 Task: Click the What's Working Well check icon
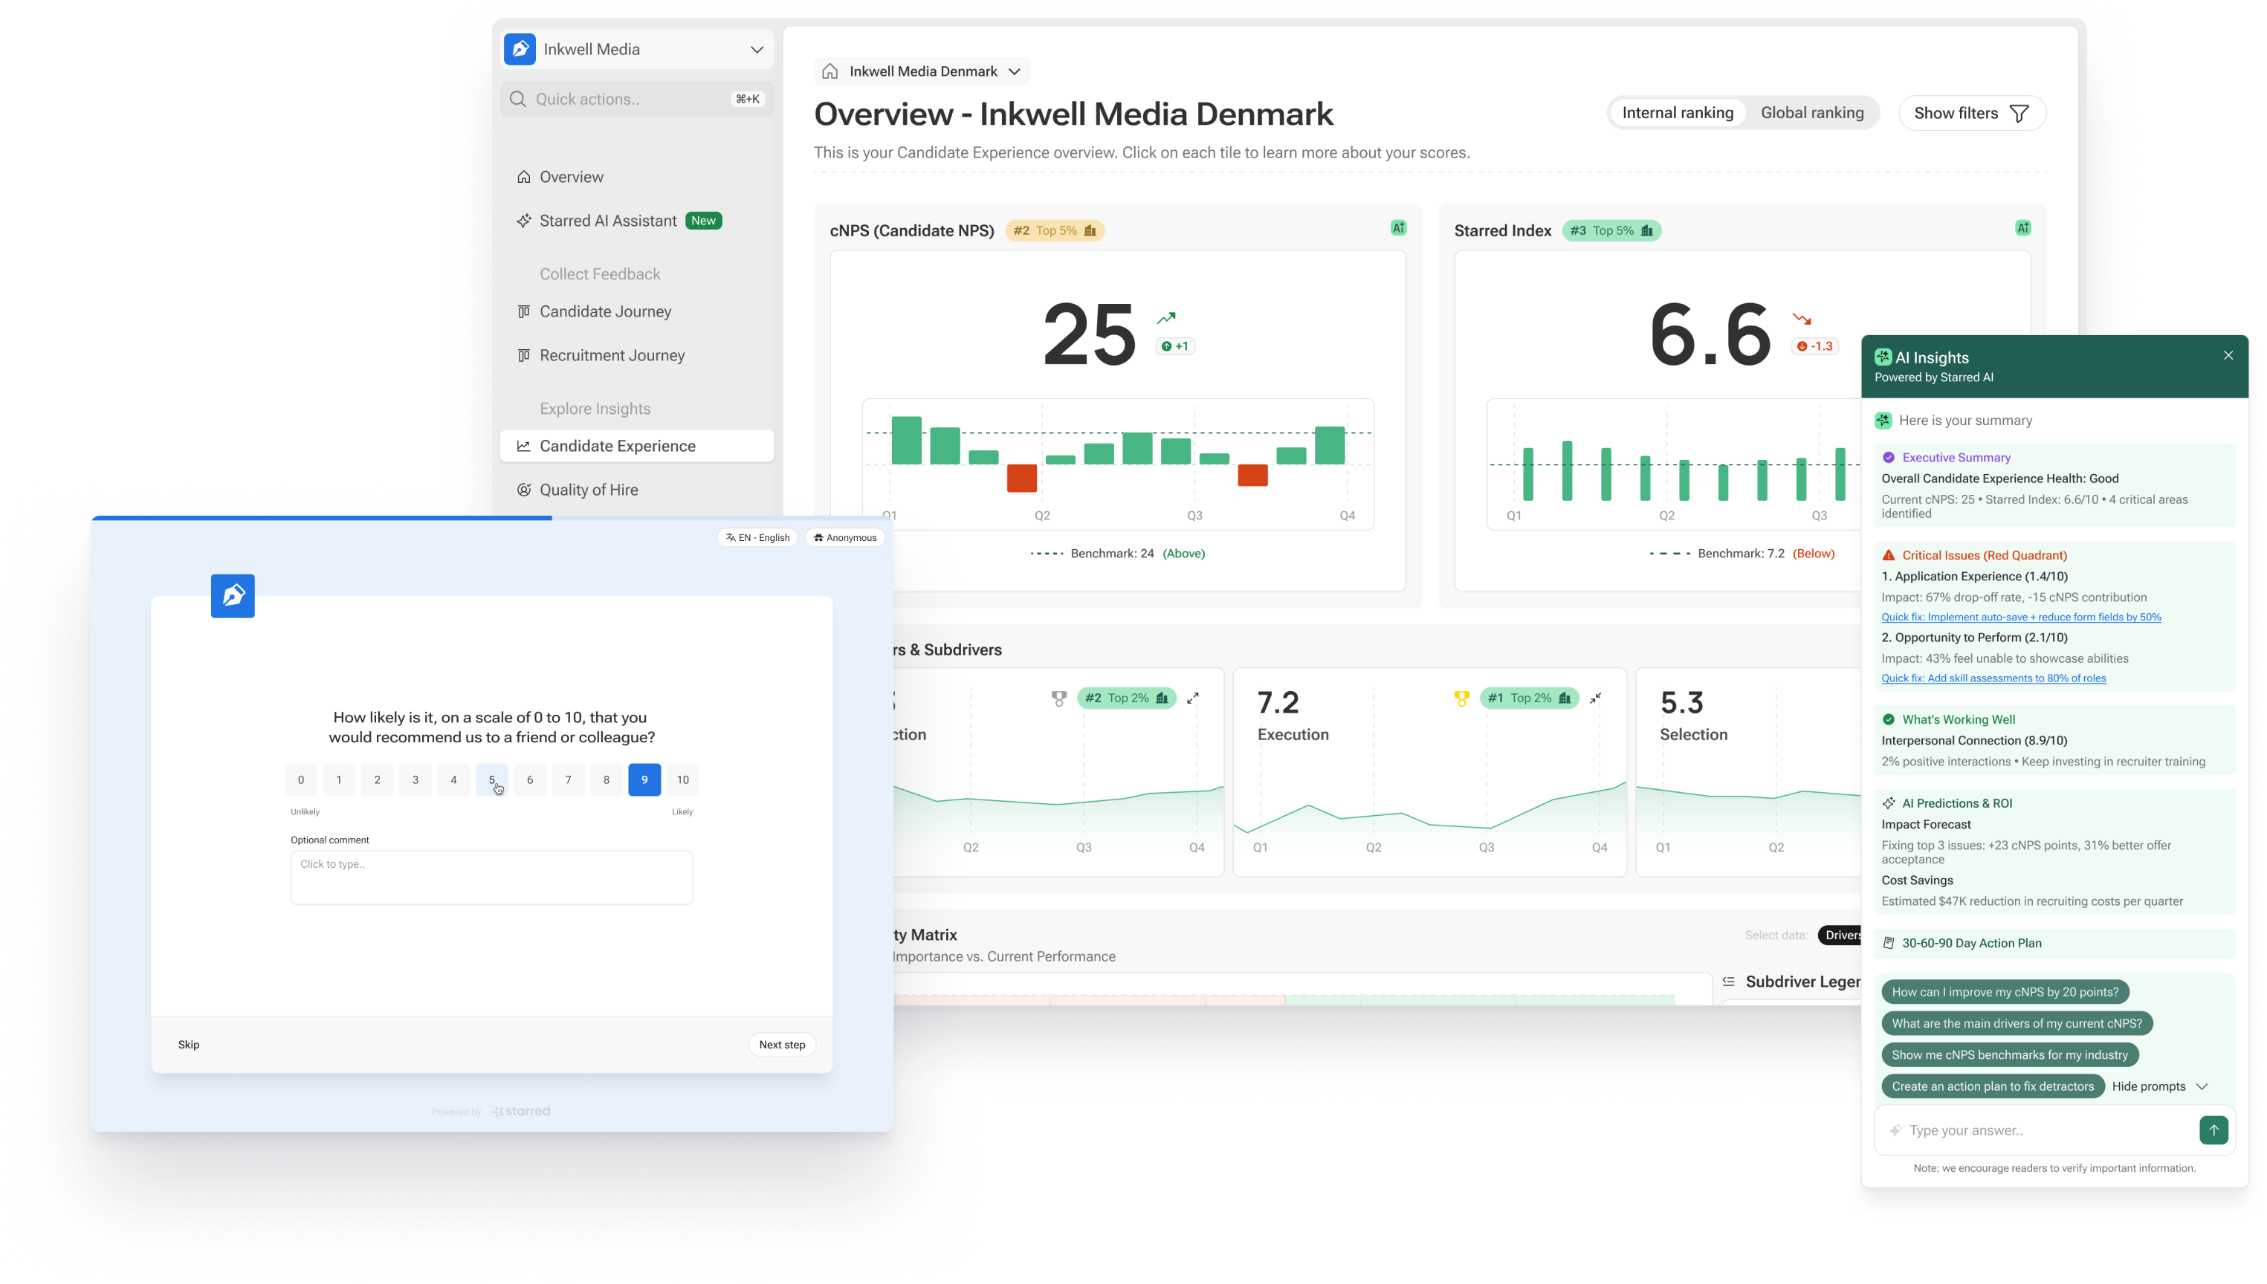coord(1888,719)
